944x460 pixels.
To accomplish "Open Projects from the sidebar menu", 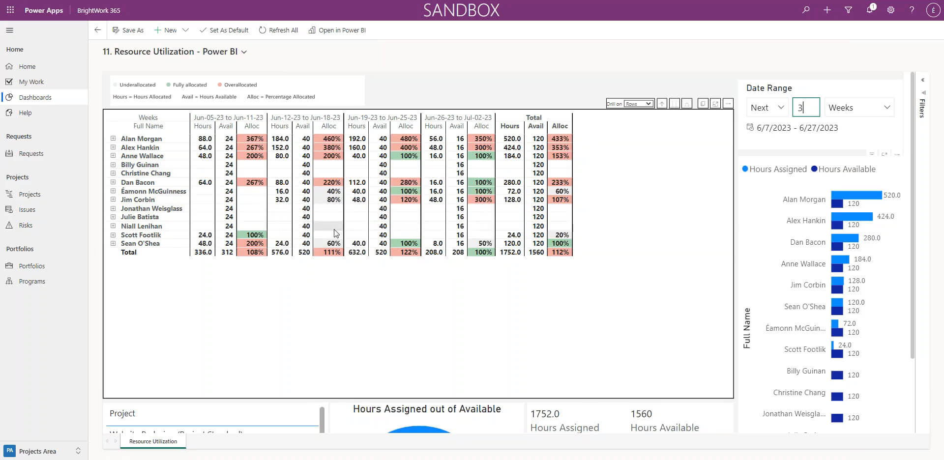I will [29, 194].
